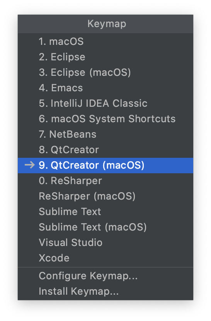This screenshot has height=321, width=211.
Task: Choose the Eclipse keymap
Action: [105, 57]
